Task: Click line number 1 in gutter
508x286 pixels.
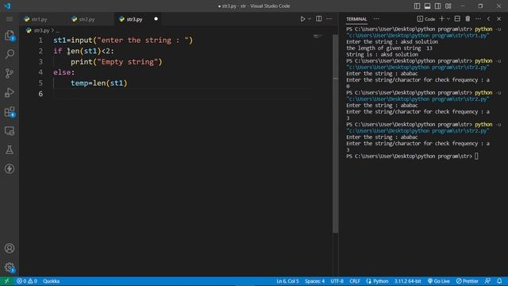Action: coord(40,41)
